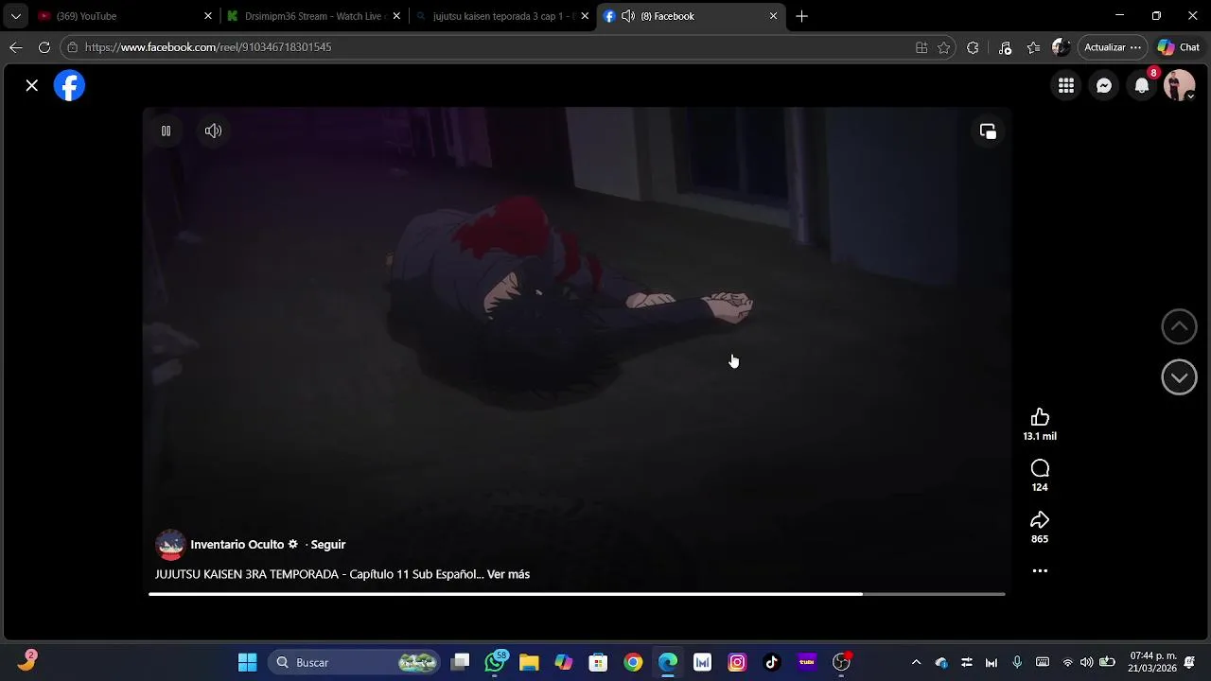Screen dimensions: 1211x681
Task: Open Messenger chats
Action: [x=1104, y=86]
